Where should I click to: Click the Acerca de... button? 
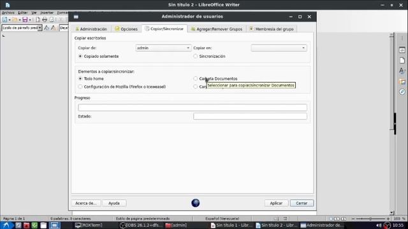coord(86,203)
